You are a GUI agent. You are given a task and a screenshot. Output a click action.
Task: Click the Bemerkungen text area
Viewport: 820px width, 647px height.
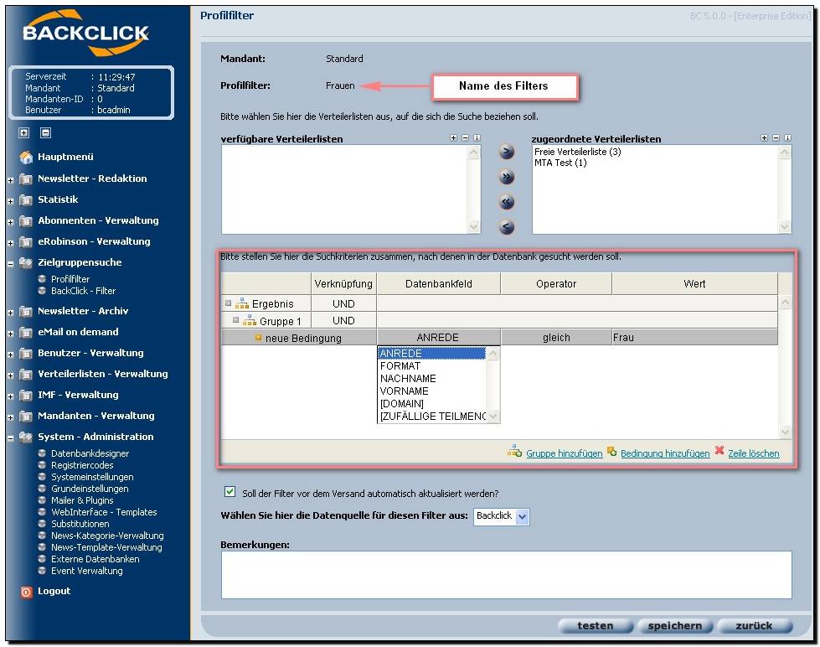506,575
